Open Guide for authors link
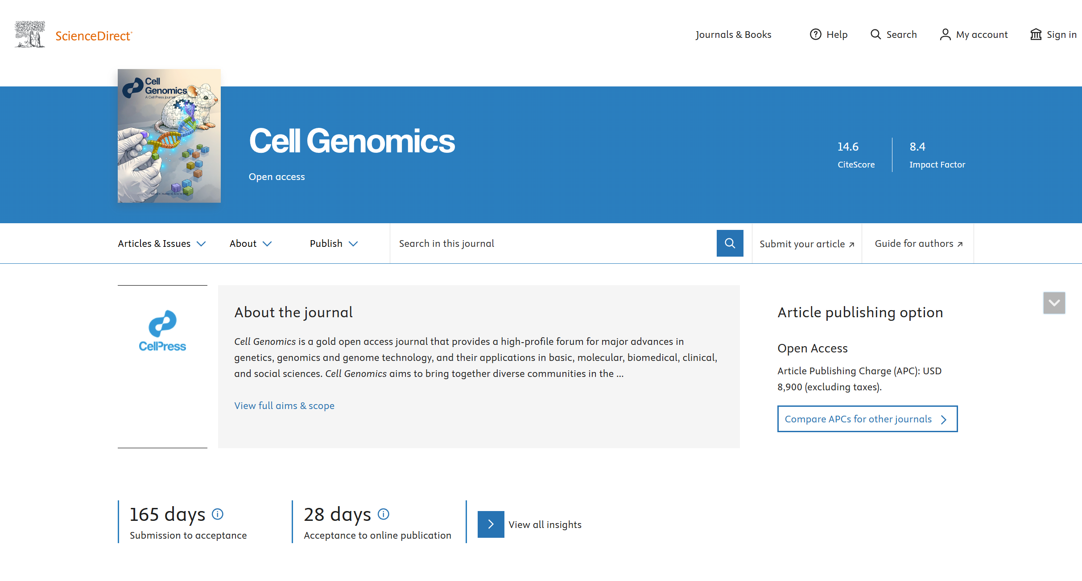 pyautogui.click(x=919, y=243)
